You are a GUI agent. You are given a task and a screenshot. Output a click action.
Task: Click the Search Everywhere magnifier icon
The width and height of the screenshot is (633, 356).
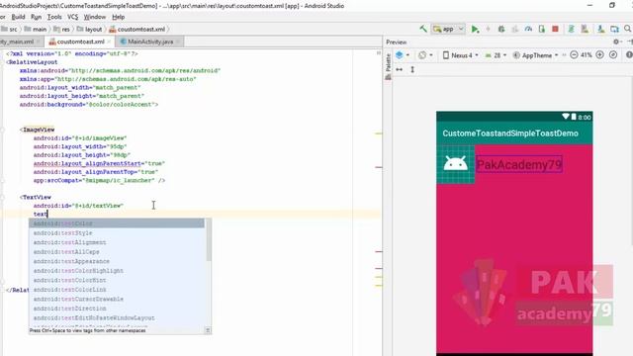click(628, 29)
